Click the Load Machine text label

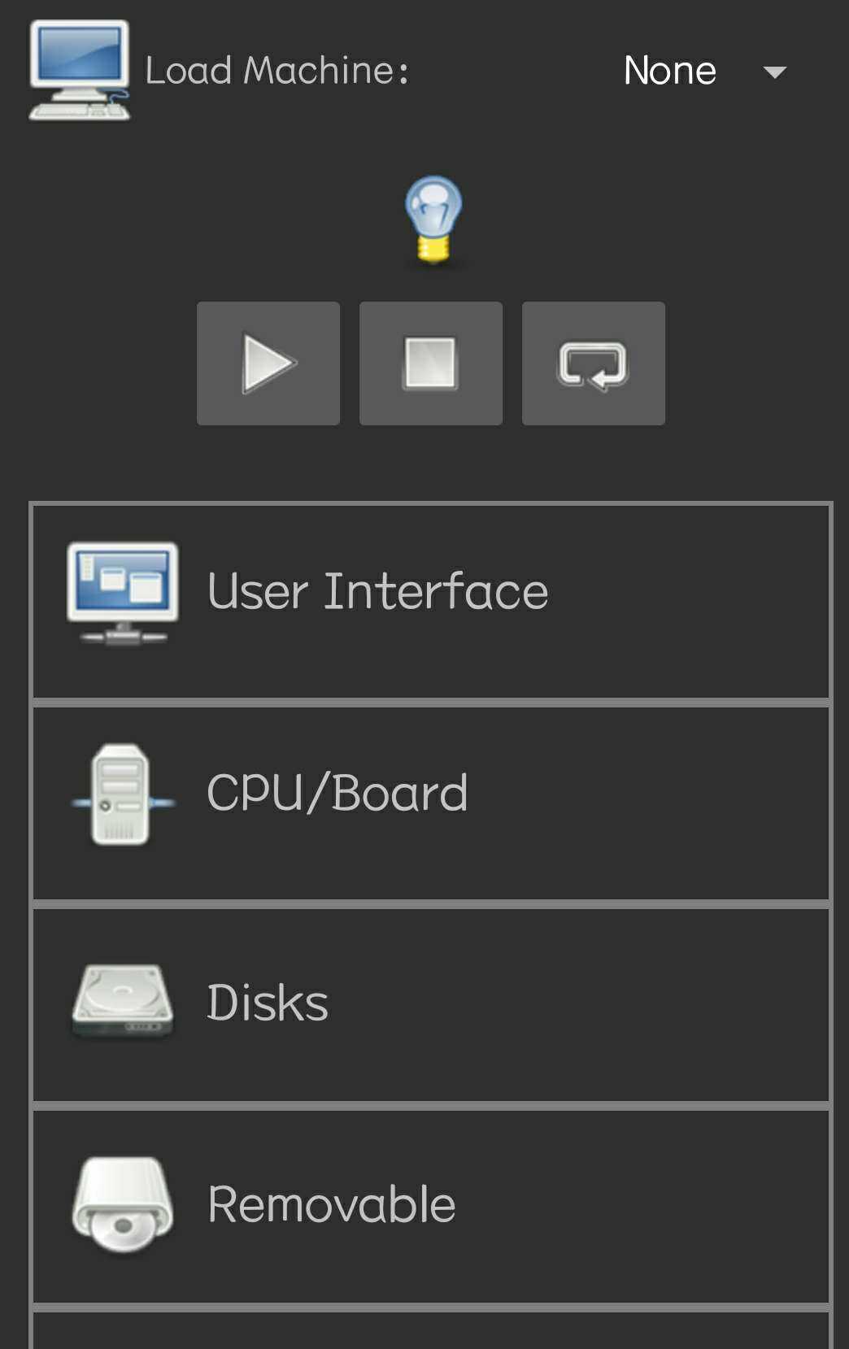point(276,71)
